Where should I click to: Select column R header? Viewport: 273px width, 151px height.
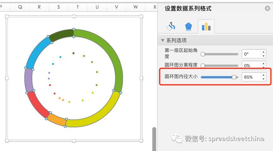[39, 7]
